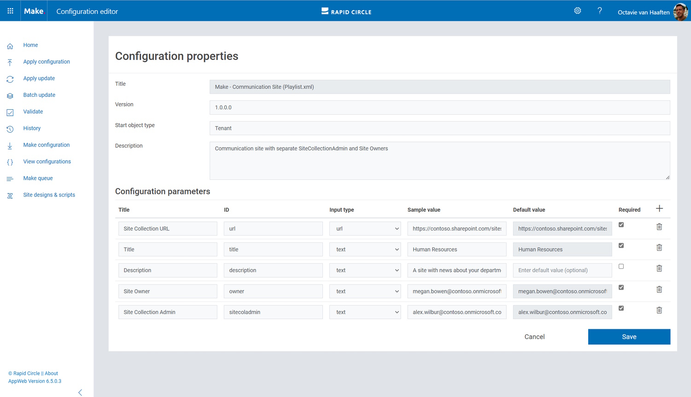Collapse the left sidebar with chevron
The width and height of the screenshot is (691, 397).
pyautogui.click(x=80, y=392)
